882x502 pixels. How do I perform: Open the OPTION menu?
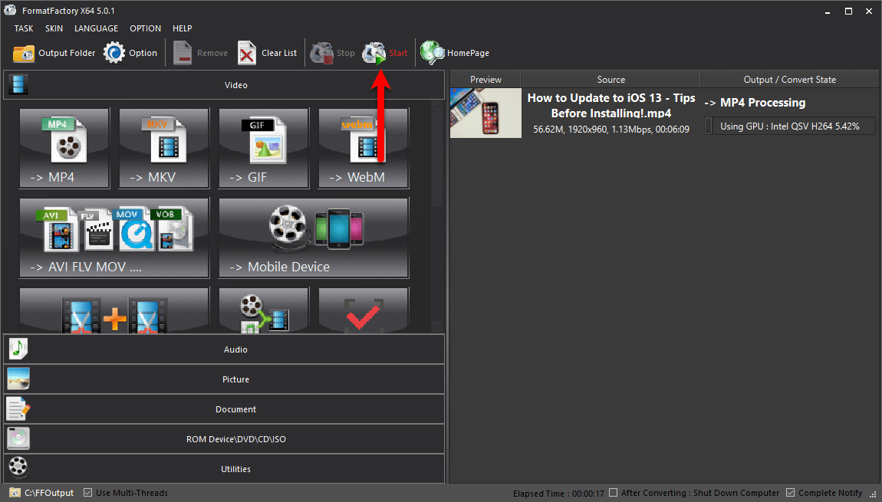[x=145, y=28]
